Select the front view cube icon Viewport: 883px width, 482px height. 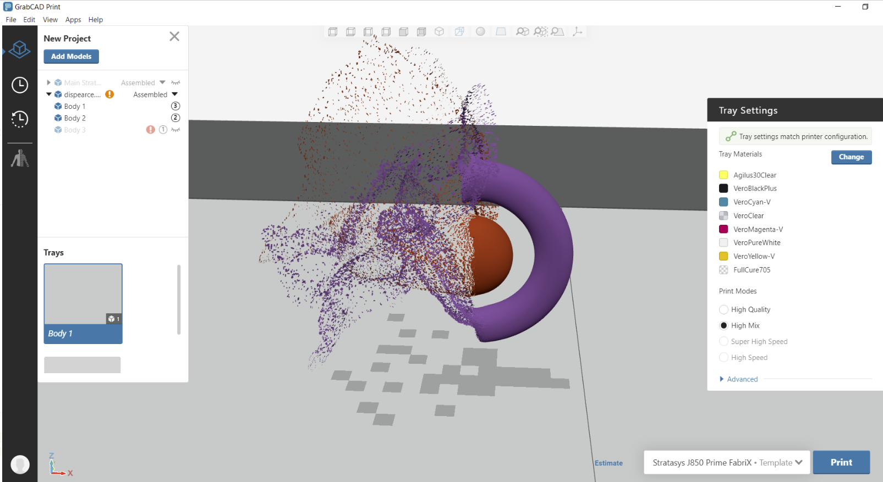pyautogui.click(x=333, y=32)
